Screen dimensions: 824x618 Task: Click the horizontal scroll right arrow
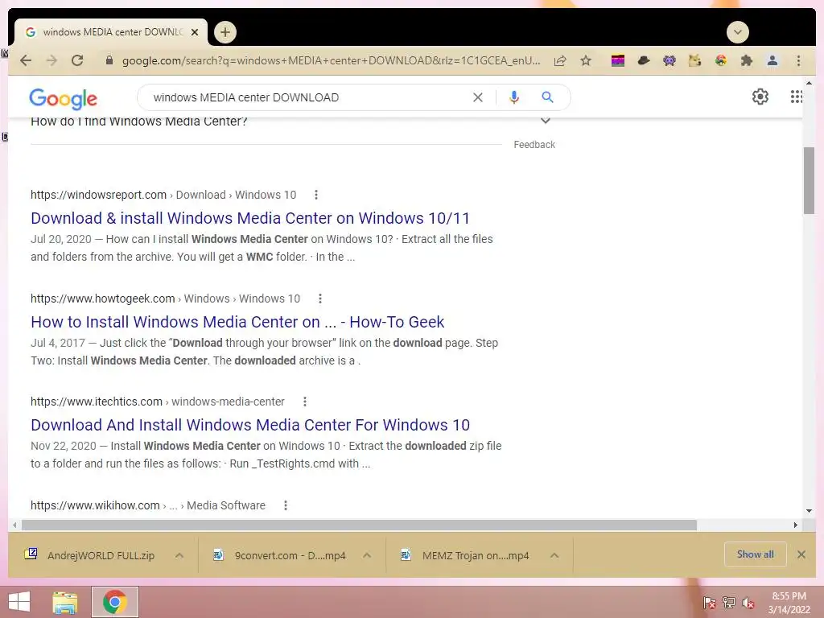[x=796, y=525]
